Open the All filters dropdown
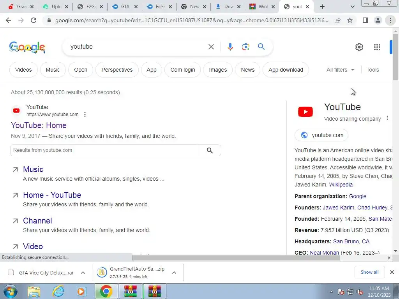Screen dimensions: 399x299 coord(340,70)
